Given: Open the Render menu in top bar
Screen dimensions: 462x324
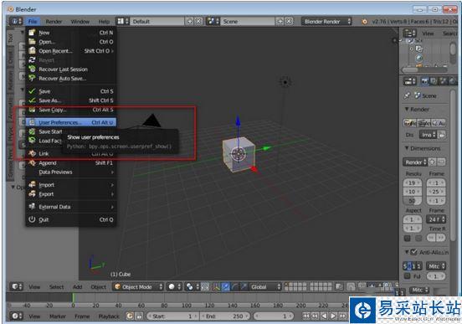Looking at the screenshot, I should [x=54, y=22].
